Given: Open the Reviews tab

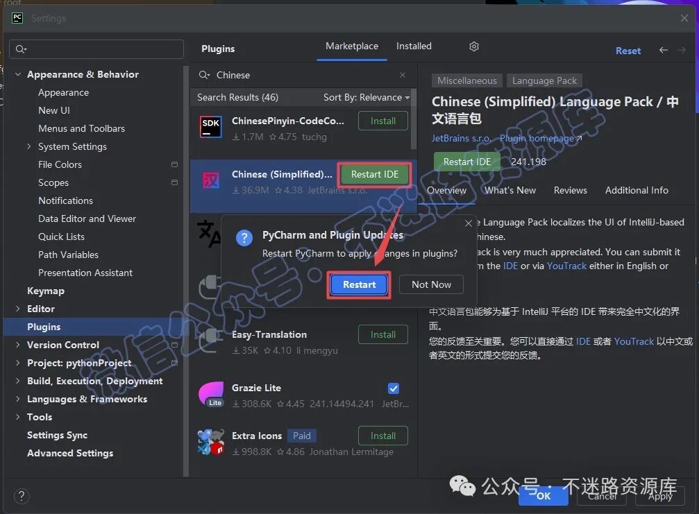Looking at the screenshot, I should [570, 190].
